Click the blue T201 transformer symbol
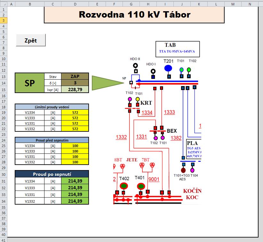Image resolution: width=263 pixels, height=242 pixels. pos(168,68)
